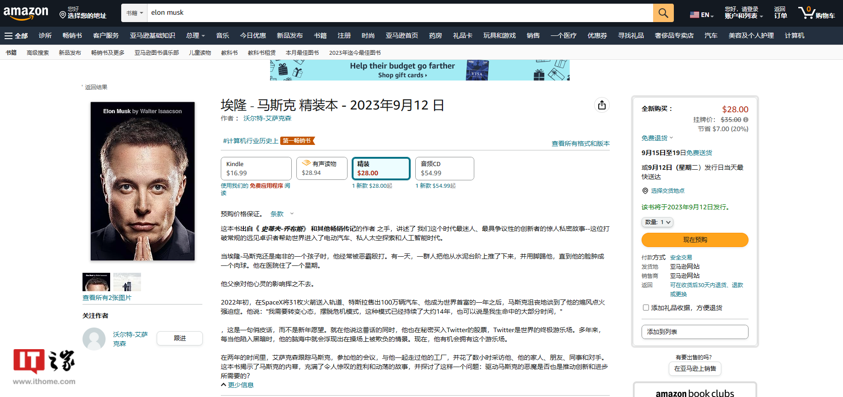Viewport: 843px width, 397px height.
Task: Click the share icon beside book title
Action: pyautogui.click(x=601, y=105)
